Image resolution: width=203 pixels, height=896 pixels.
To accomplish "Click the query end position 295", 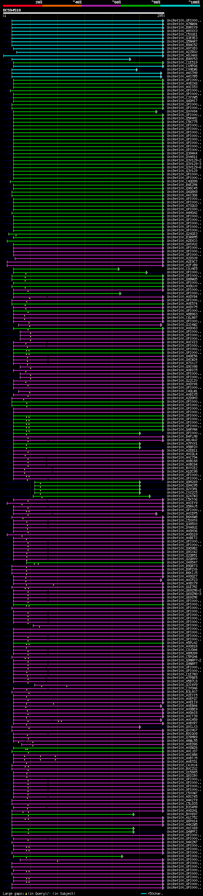I will pyautogui.click(x=160, y=16).
